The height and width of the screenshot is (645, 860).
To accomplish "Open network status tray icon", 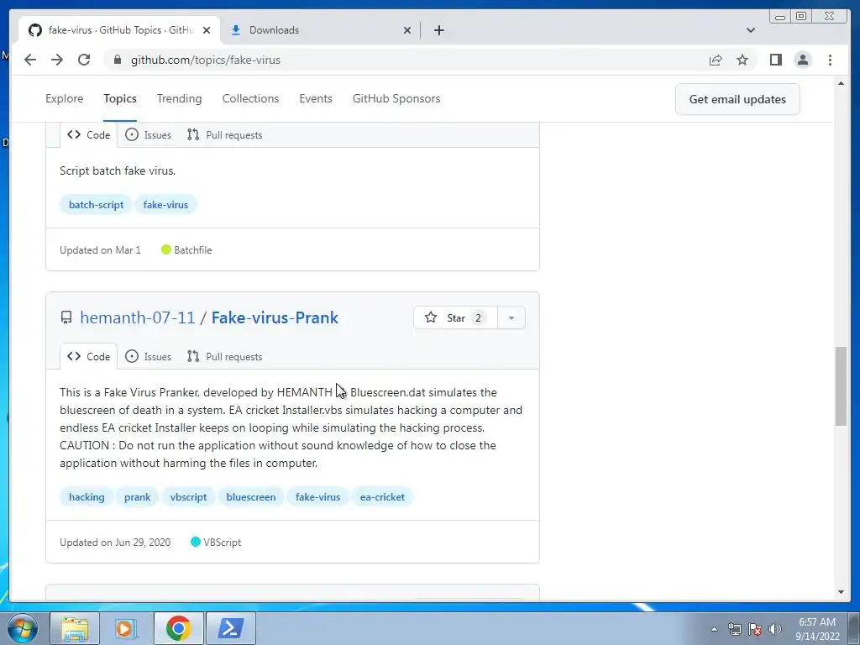I will 734,629.
